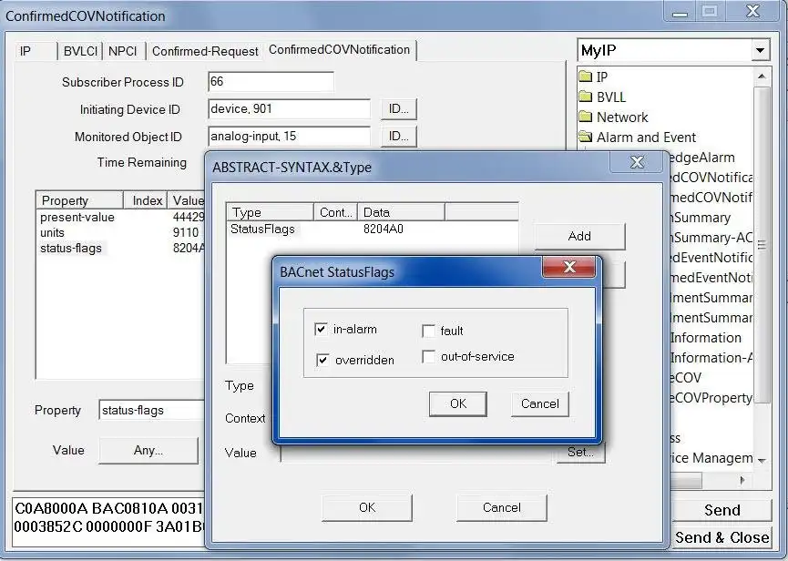Switch to the NPCI tab

click(x=123, y=51)
